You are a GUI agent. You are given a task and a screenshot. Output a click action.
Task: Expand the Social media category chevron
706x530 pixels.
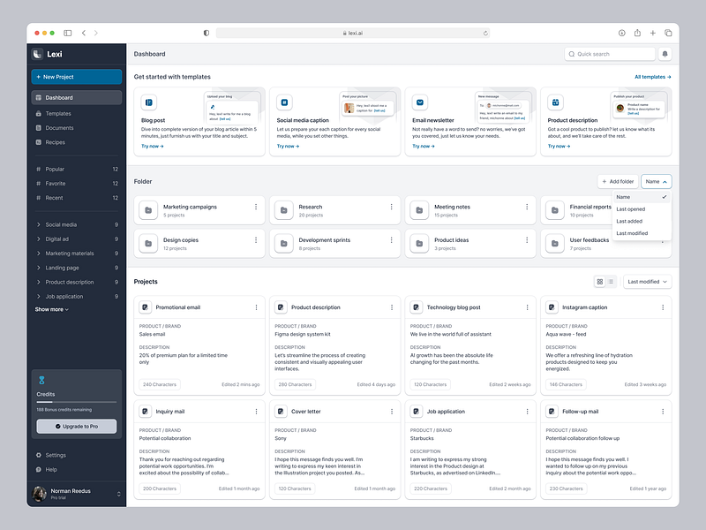coord(39,223)
